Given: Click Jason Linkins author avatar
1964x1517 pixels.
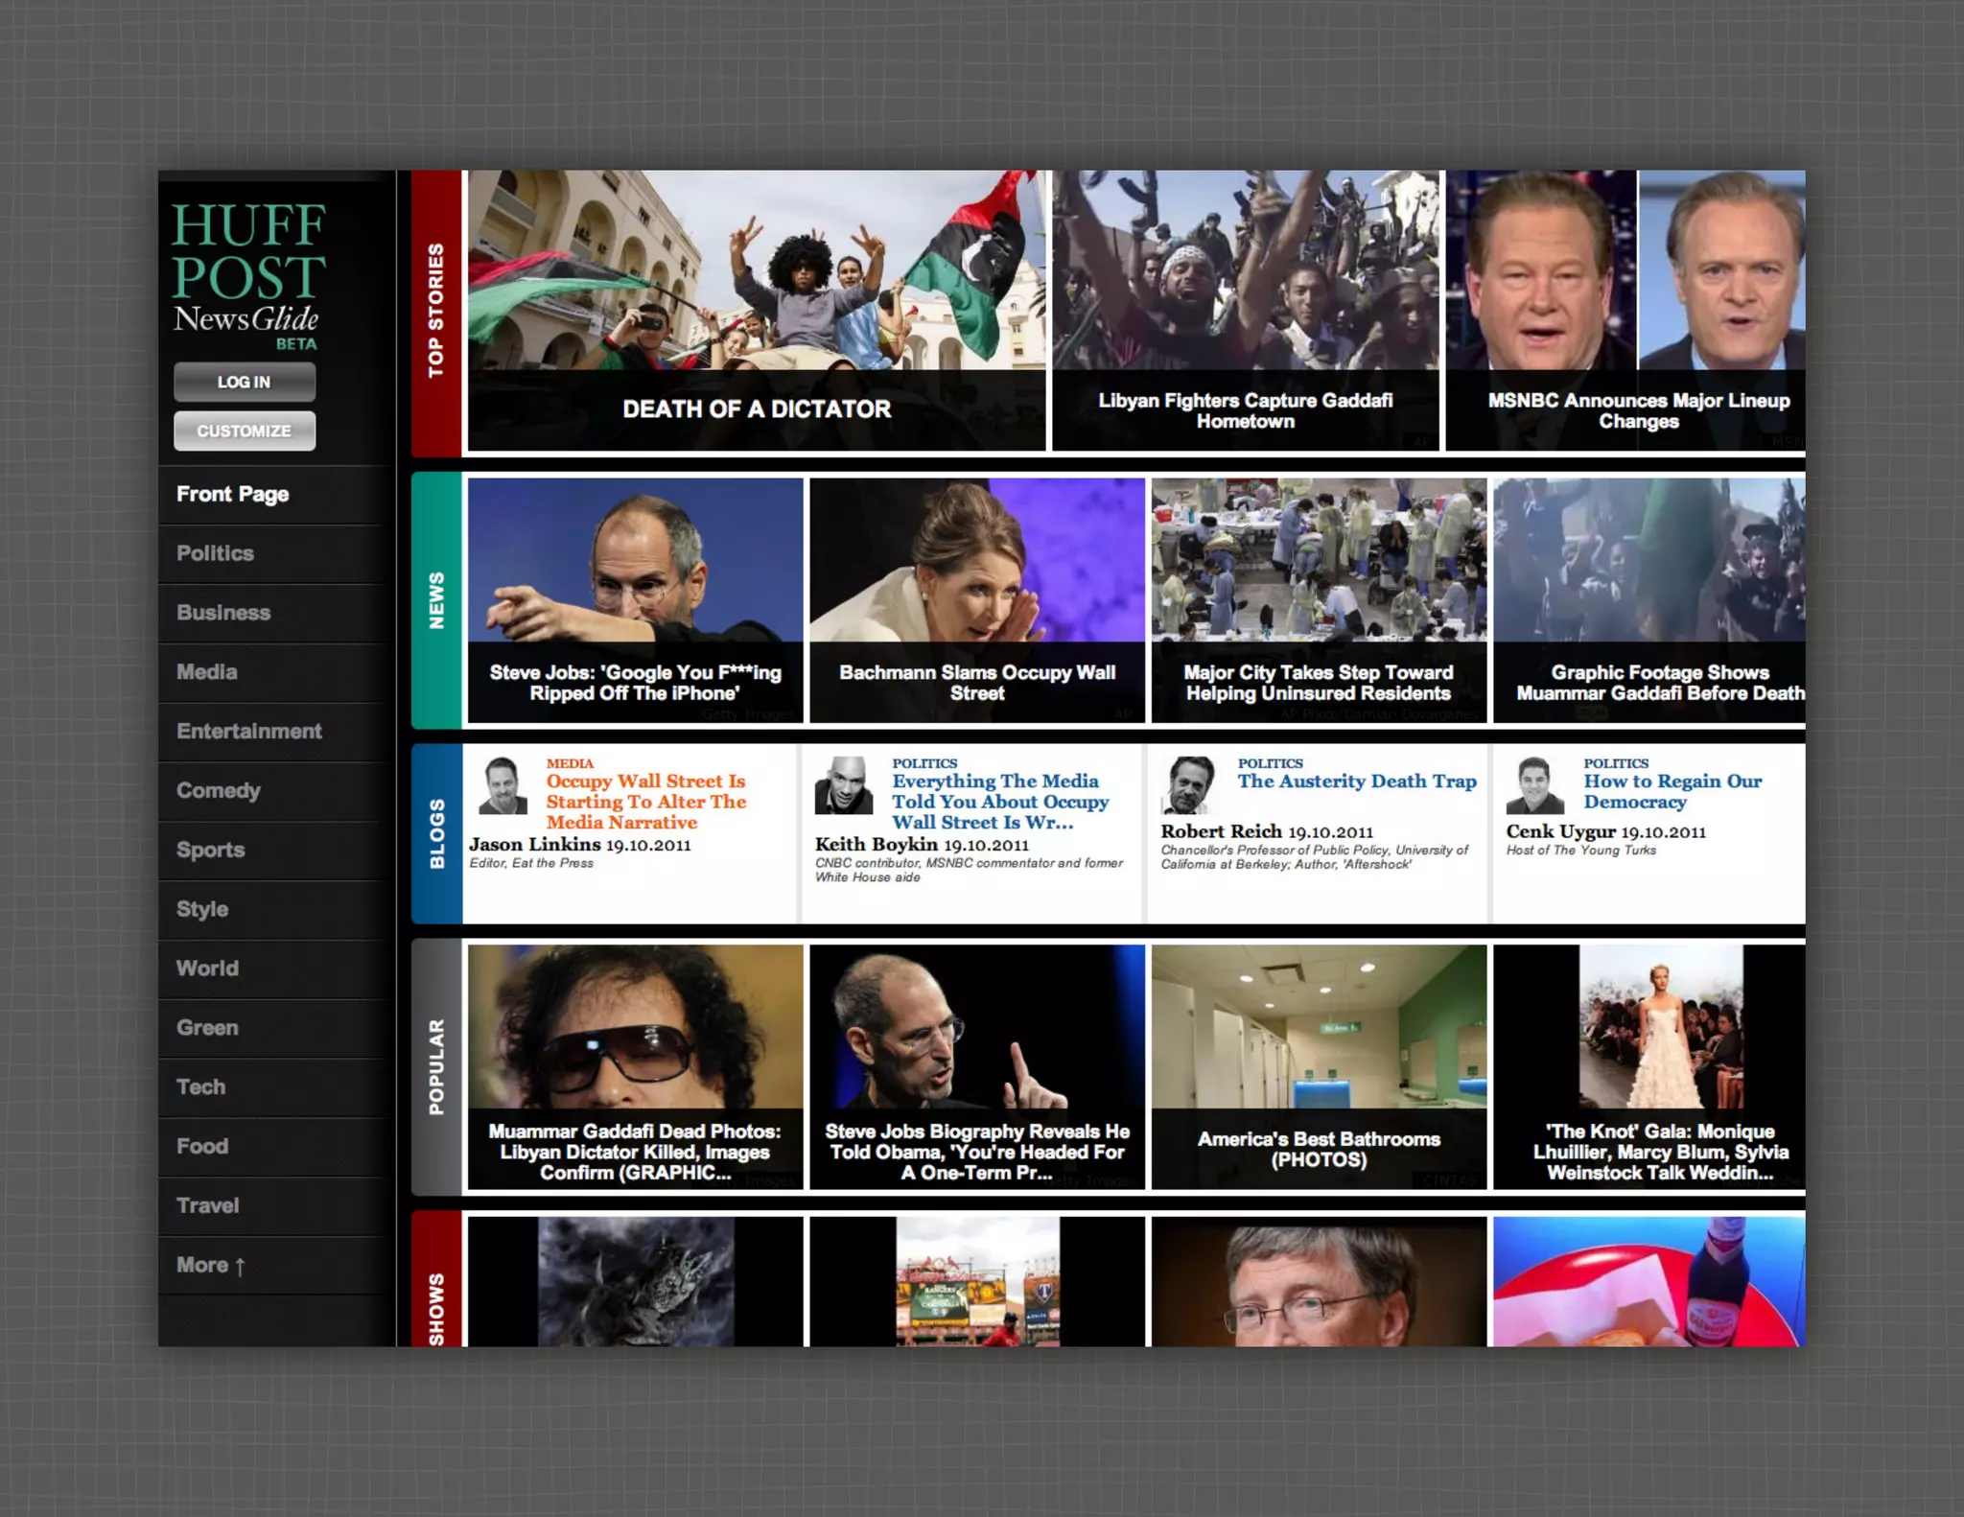Looking at the screenshot, I should (x=503, y=785).
